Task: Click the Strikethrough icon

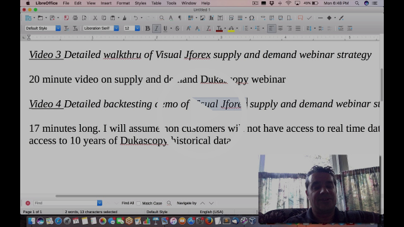Action: 177,28
